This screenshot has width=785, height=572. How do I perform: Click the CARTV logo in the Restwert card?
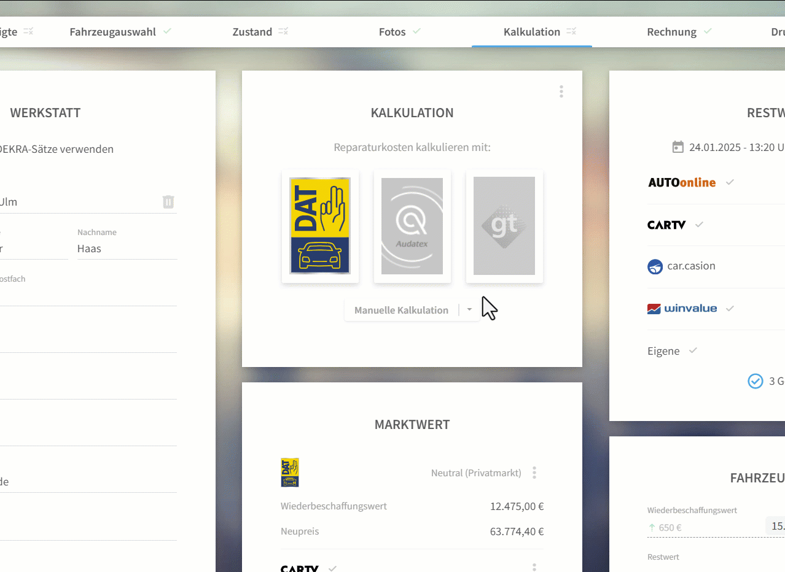click(666, 225)
